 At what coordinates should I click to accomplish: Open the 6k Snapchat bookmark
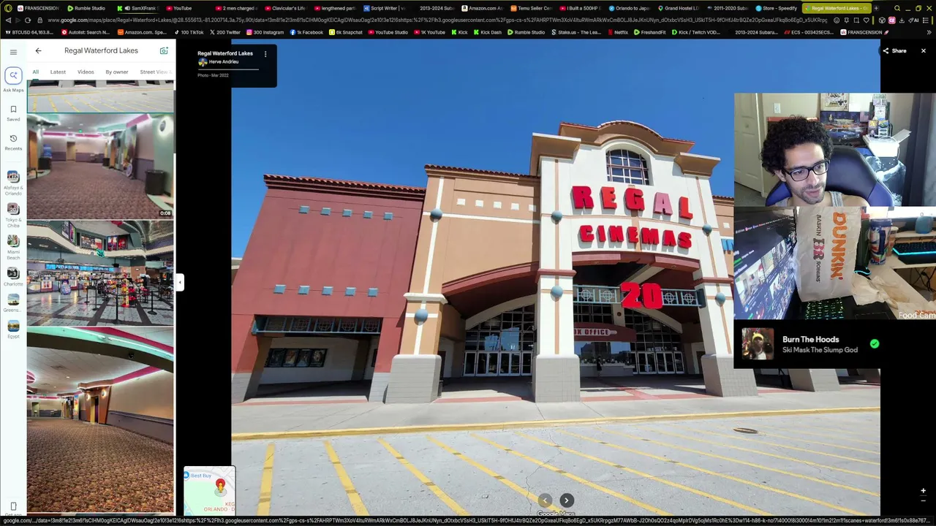click(347, 32)
